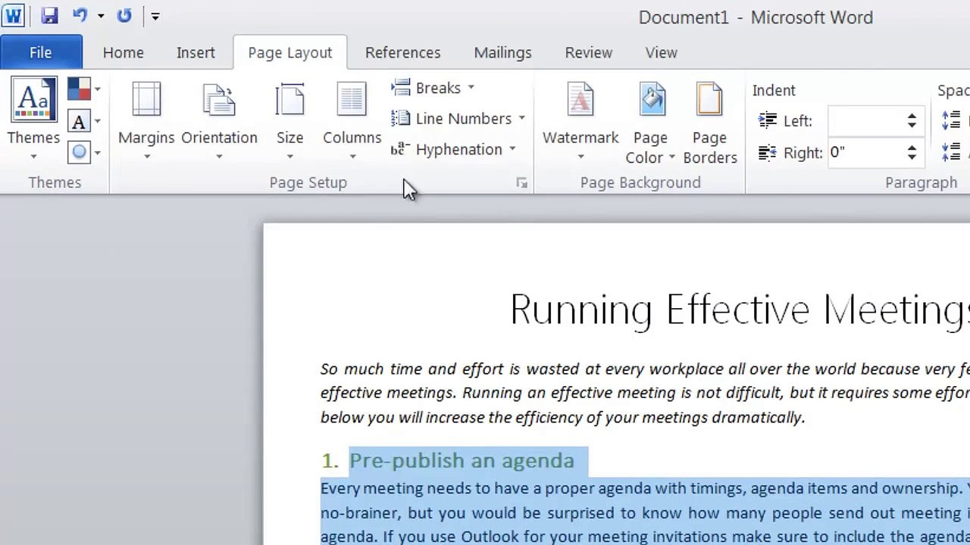Click the Word application icon in title bar
The height and width of the screenshot is (545, 970).
pyautogui.click(x=13, y=15)
